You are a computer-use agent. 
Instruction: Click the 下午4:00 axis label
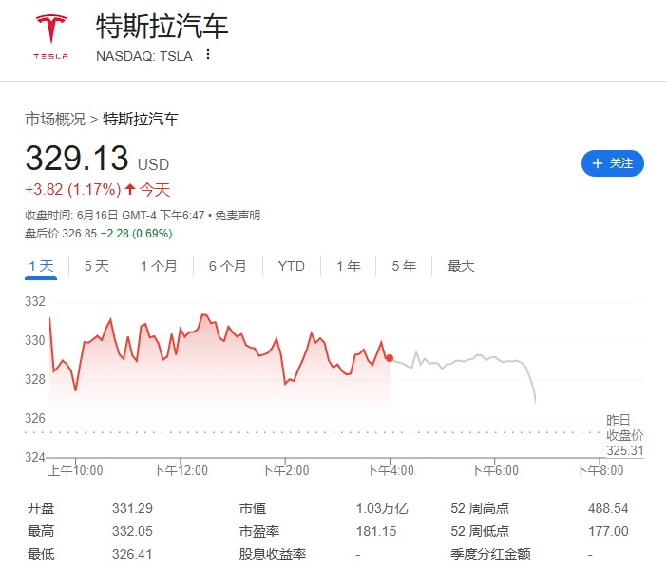click(390, 471)
